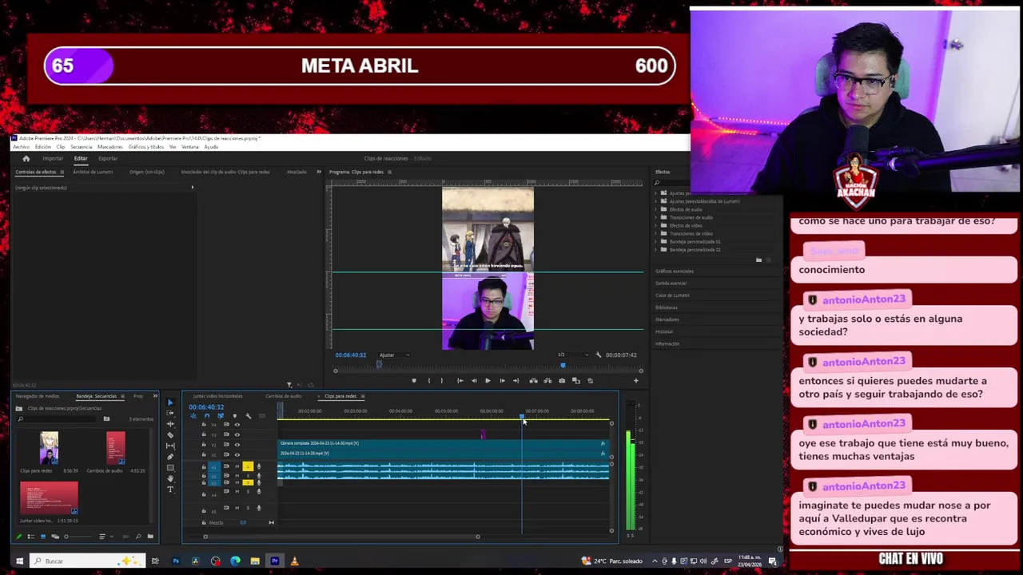
Task: Open the Gráficos esenciales panel
Action: click(x=675, y=272)
